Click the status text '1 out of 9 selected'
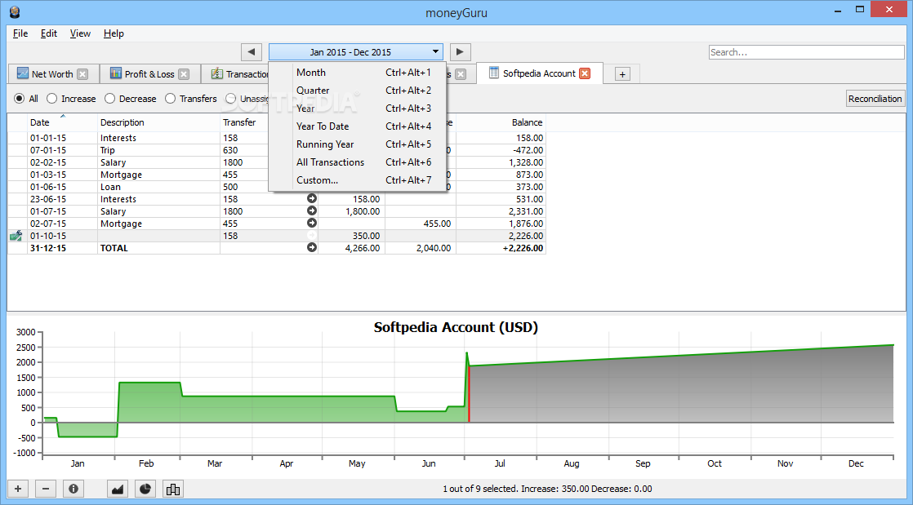Image resolution: width=913 pixels, height=505 pixels. 480,489
